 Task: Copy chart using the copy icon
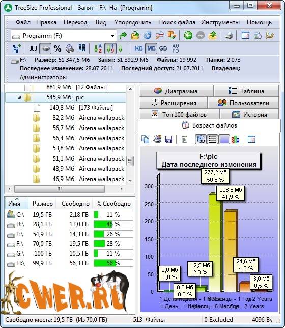click(145, 139)
